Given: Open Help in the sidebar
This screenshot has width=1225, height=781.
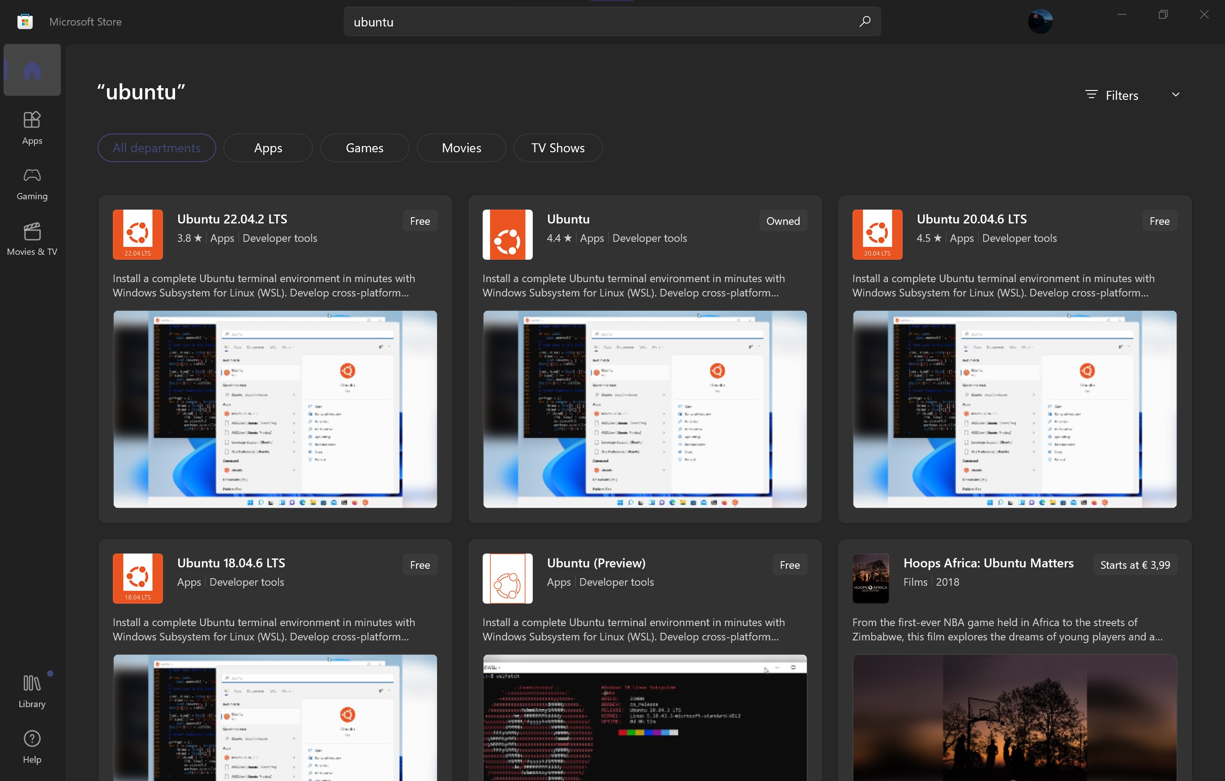Looking at the screenshot, I should coord(32,747).
